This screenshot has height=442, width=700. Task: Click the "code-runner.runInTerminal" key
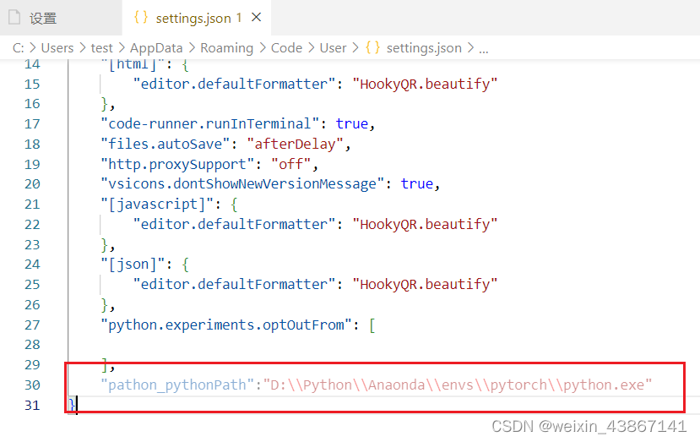209,123
